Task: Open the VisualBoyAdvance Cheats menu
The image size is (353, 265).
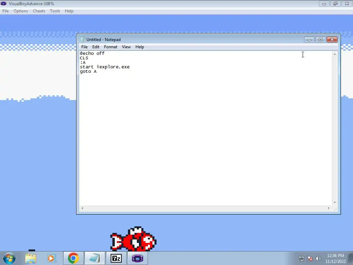Action: click(x=39, y=11)
